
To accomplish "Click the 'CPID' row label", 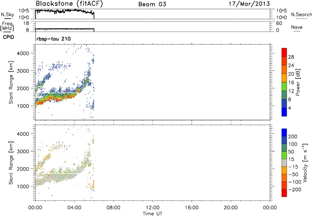I will (x=9, y=37).
